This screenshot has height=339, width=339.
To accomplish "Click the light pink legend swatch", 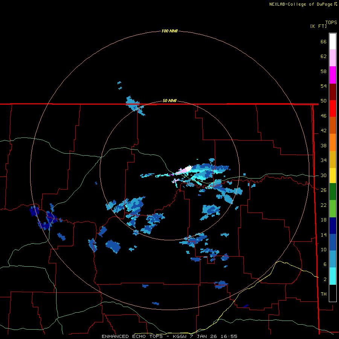I will tap(333, 58).
